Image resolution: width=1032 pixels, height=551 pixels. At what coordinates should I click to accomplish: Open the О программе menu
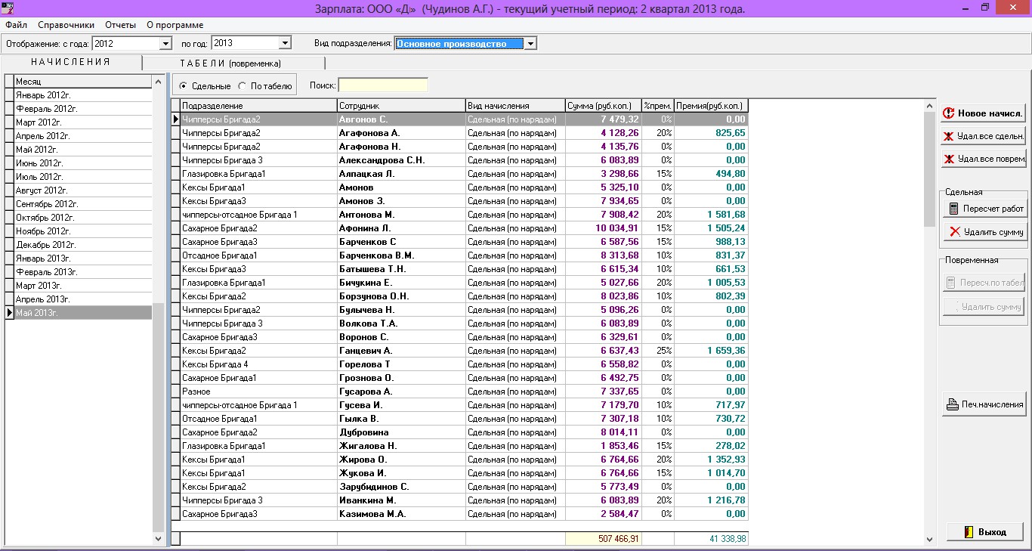point(175,25)
